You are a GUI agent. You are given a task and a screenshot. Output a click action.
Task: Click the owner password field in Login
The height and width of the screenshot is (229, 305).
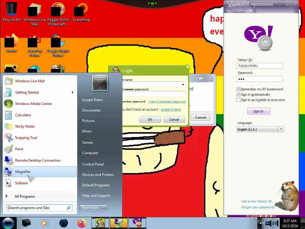tap(154, 94)
